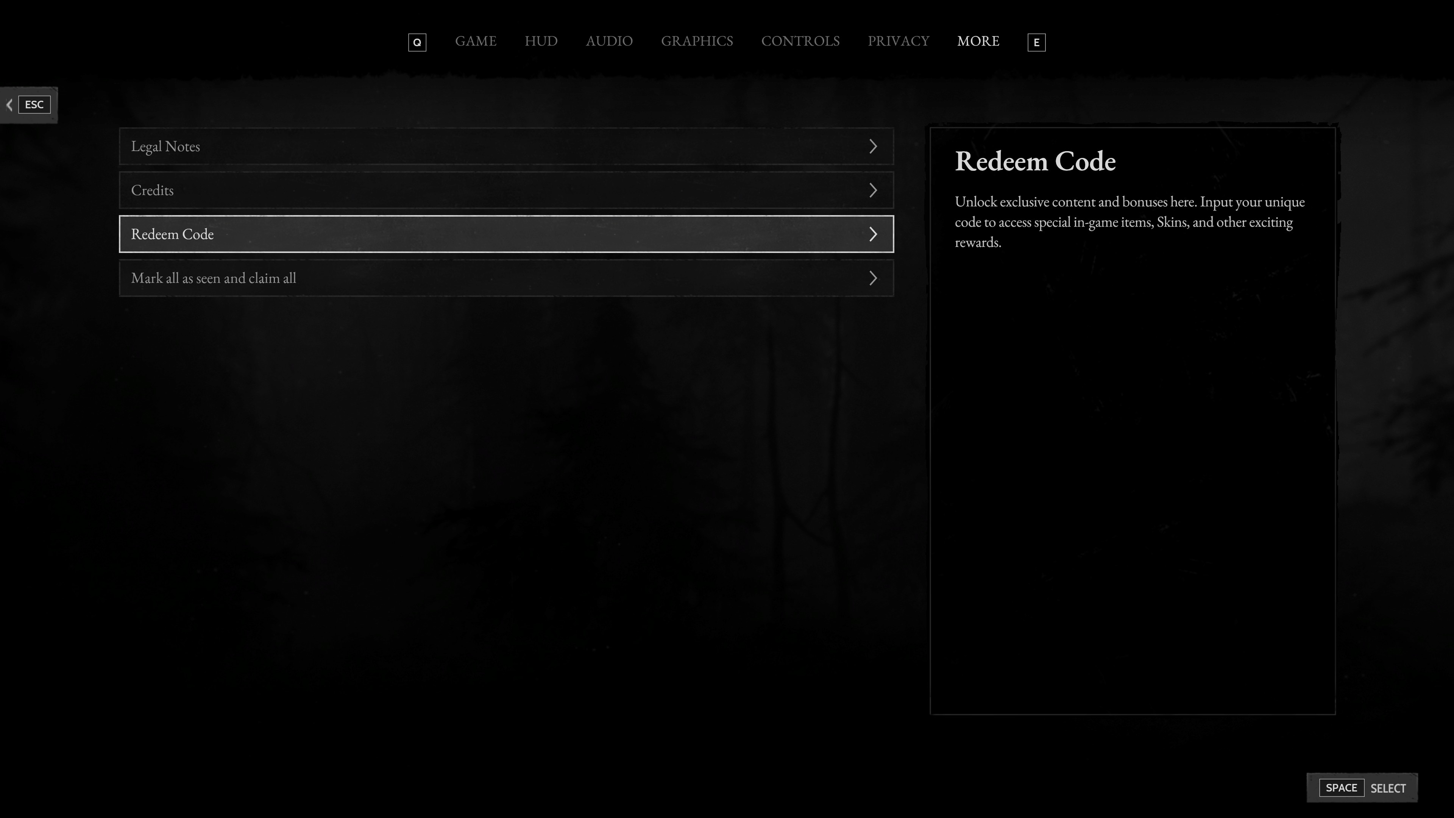Open the GRAPHICS settings tab
This screenshot has width=1454, height=818.
697,41
